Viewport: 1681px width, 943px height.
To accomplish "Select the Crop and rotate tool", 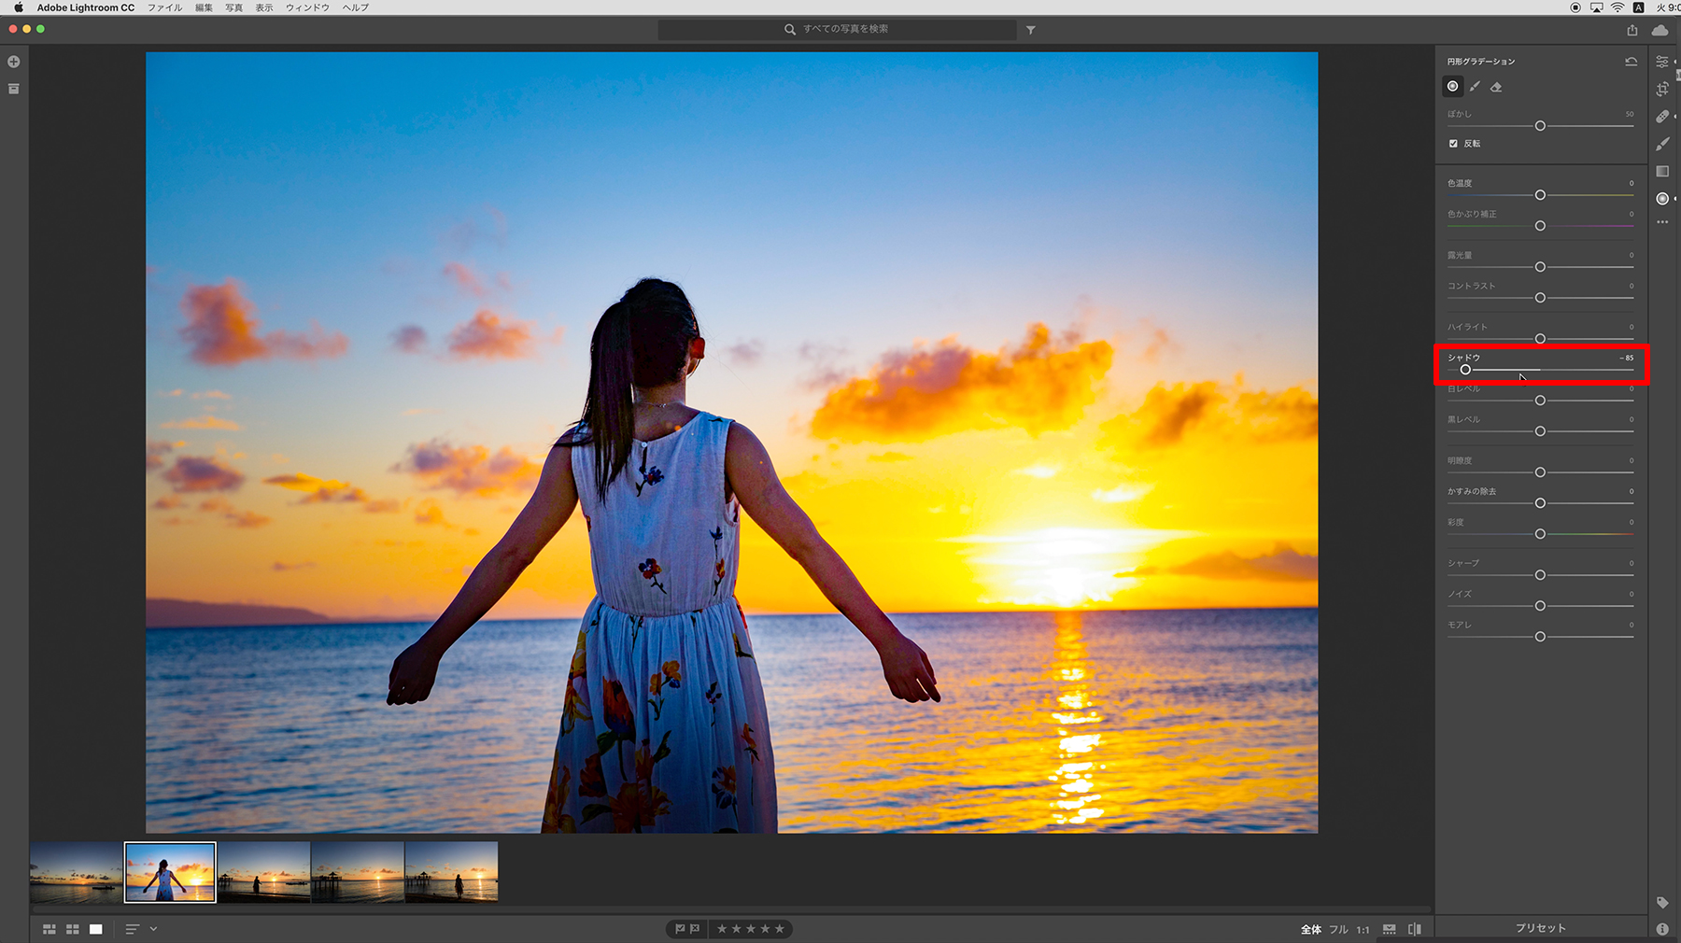I will coord(1662,89).
